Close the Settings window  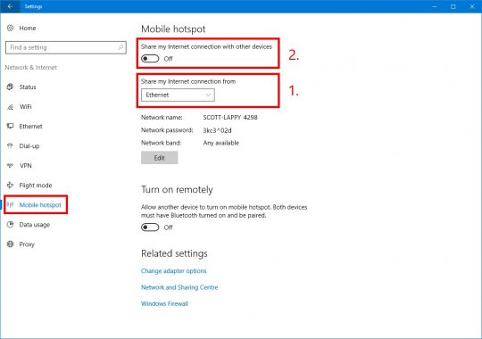click(472, 6)
